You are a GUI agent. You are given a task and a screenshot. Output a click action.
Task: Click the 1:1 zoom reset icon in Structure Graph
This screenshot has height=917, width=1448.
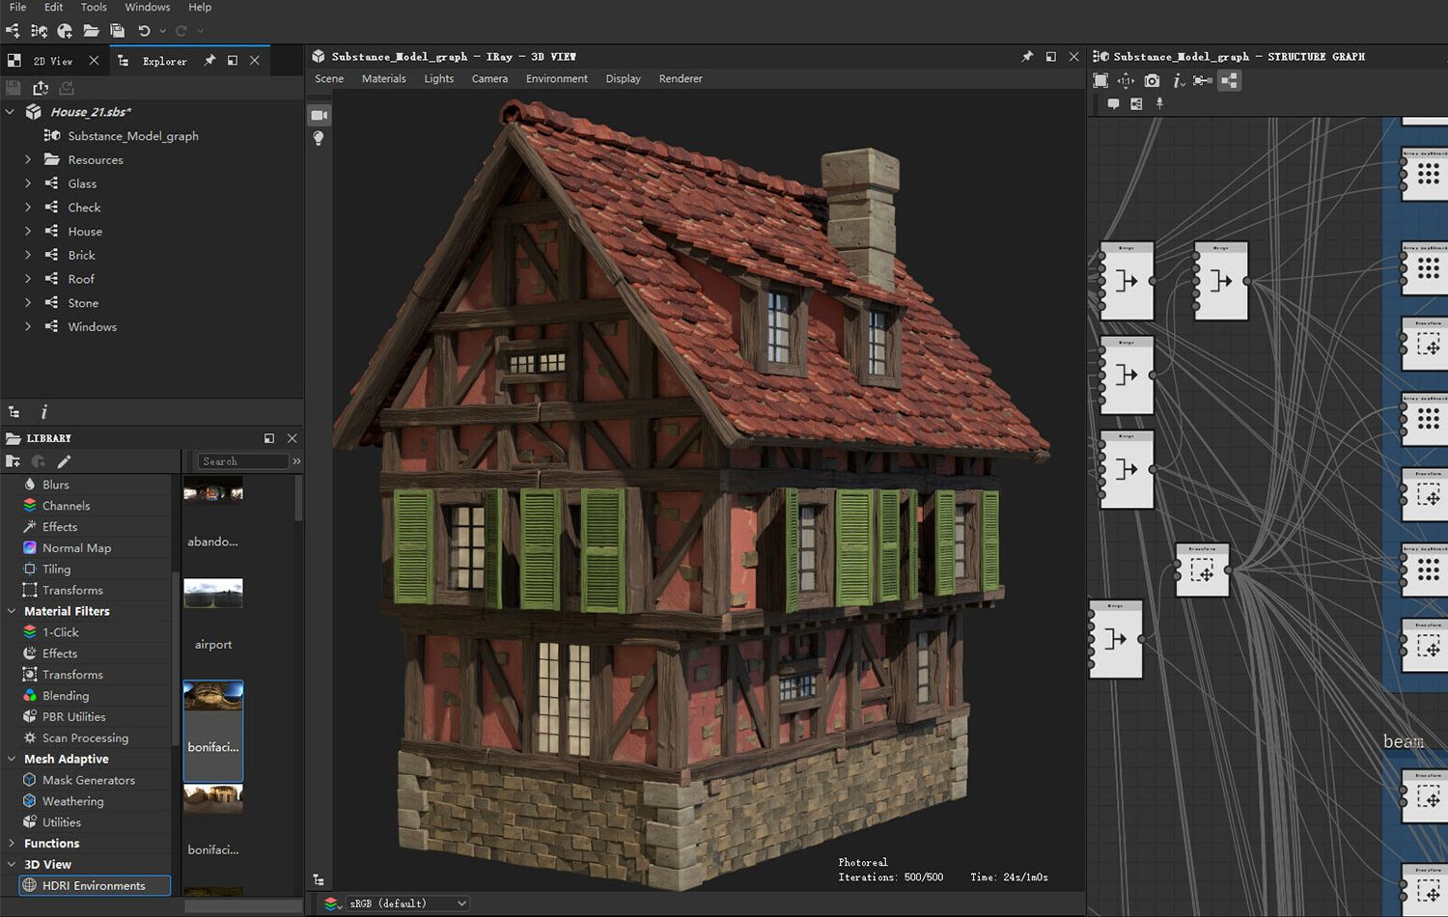click(1126, 81)
